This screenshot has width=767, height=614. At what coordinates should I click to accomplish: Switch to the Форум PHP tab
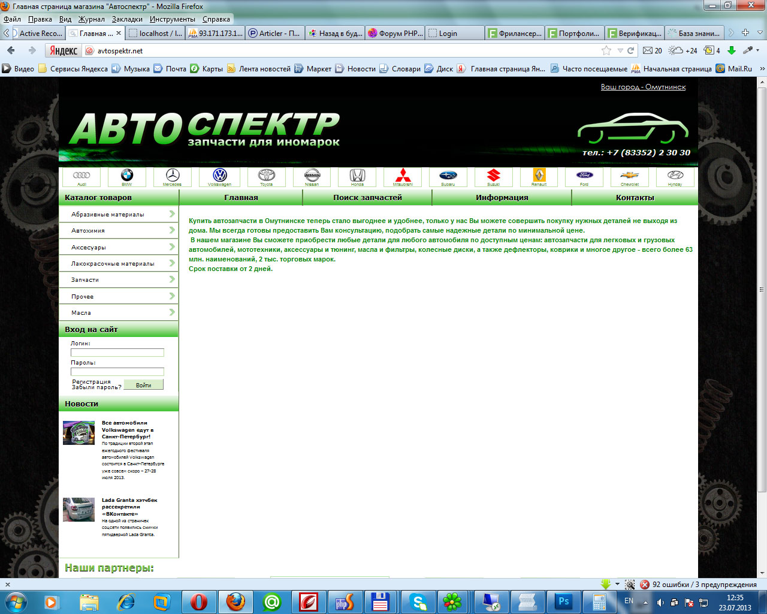coord(395,34)
